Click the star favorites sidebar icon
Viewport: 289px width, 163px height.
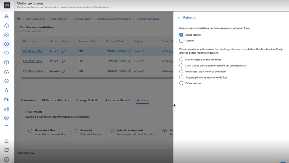tap(7, 90)
